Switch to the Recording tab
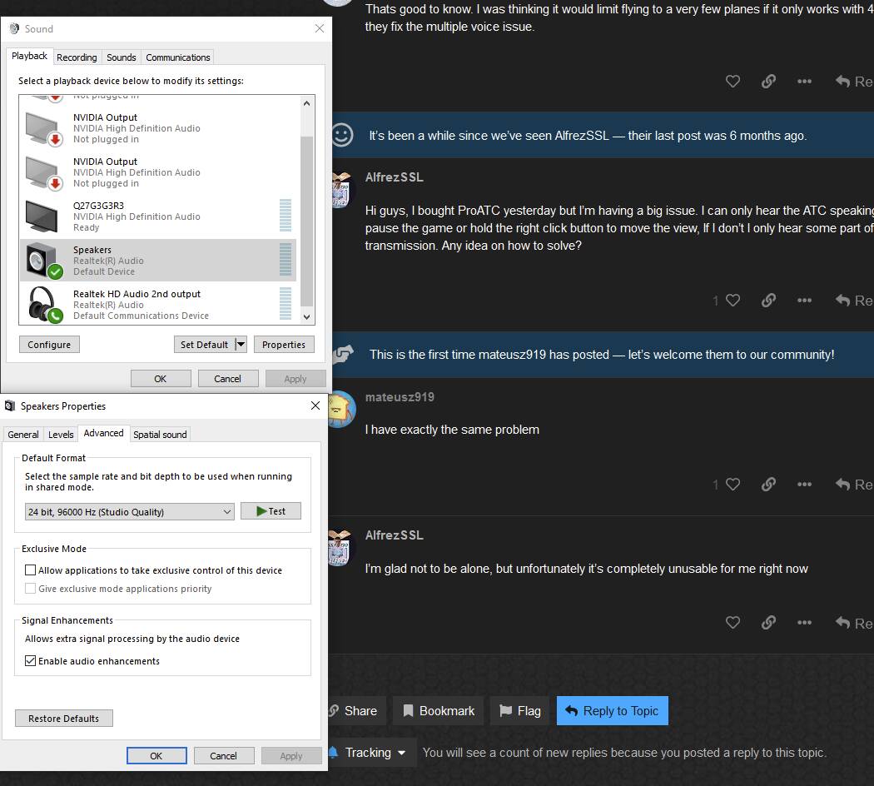This screenshot has width=874, height=786. pyautogui.click(x=77, y=57)
